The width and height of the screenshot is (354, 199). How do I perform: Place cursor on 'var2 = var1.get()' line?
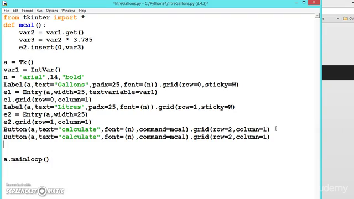tap(51, 32)
